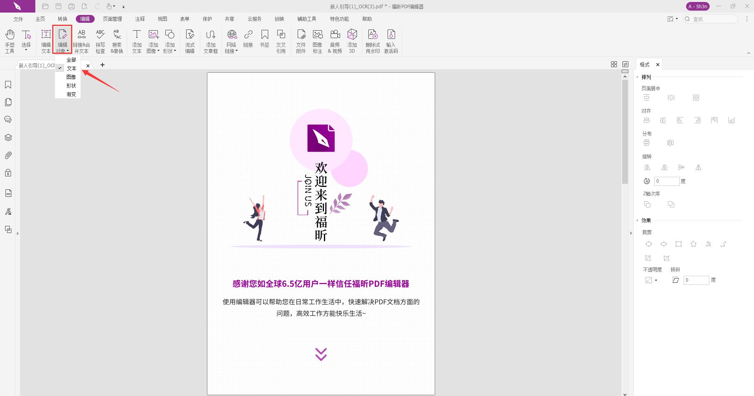Click the rotation degree input field under 旋转
The image size is (754, 396).
666,181
